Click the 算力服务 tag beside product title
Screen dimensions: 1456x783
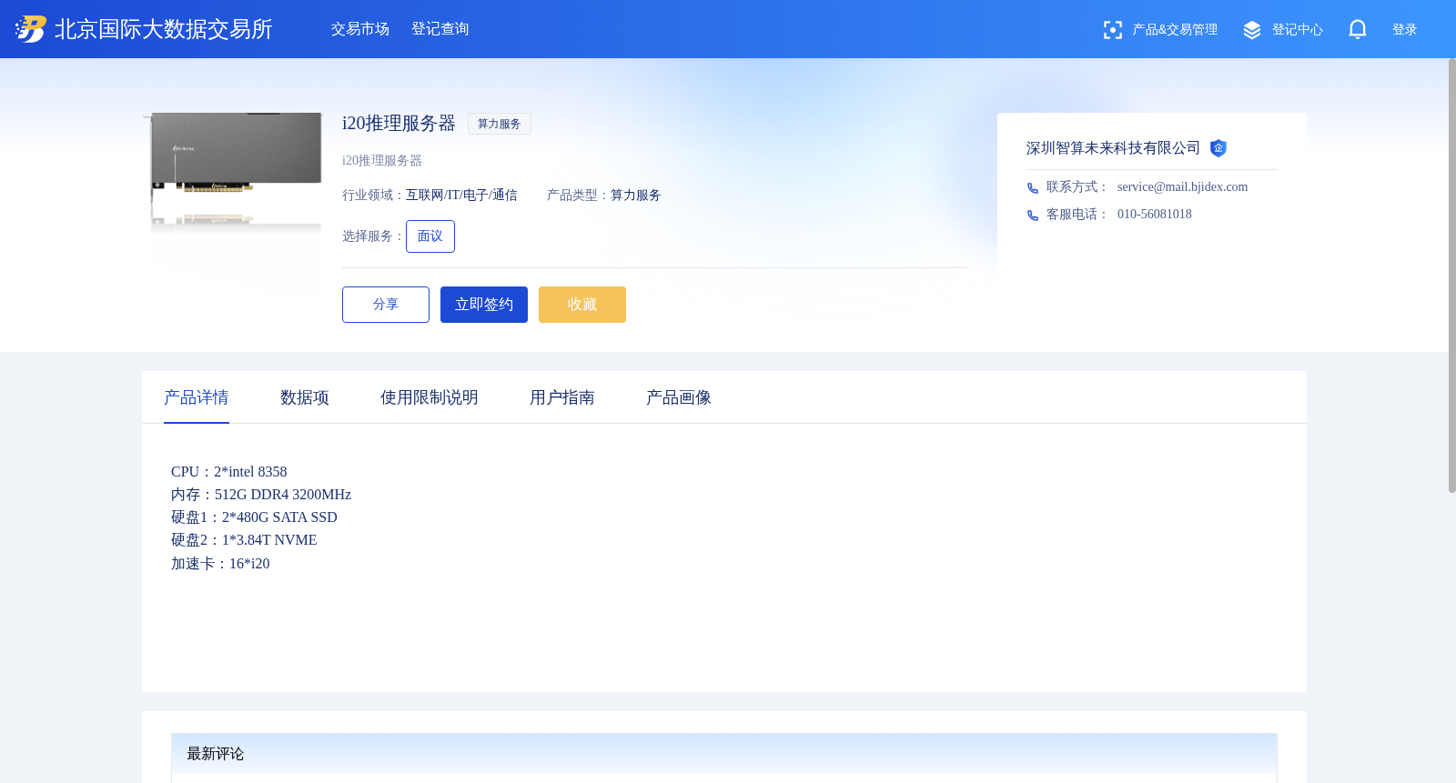[500, 124]
